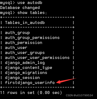The height and width of the screenshot is (99, 97).
Task: Select django_content_type in the list
Action: [29, 68]
